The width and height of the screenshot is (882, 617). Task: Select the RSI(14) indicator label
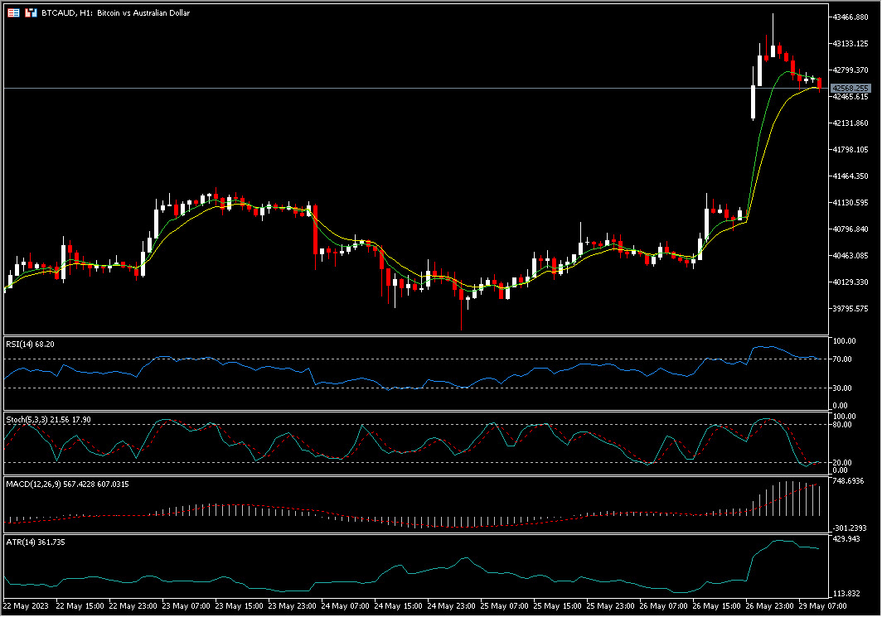31,343
